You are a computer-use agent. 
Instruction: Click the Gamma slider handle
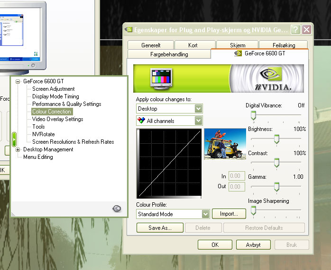(276, 187)
